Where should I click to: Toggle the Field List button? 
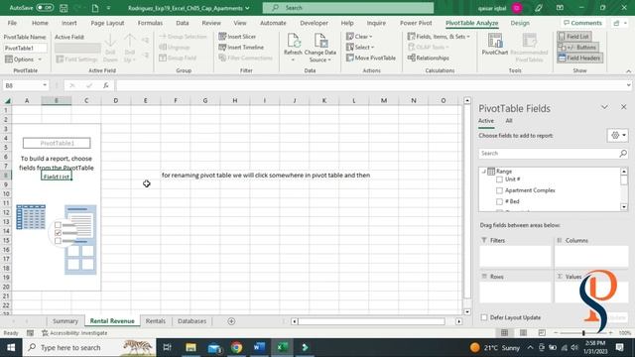(573, 37)
